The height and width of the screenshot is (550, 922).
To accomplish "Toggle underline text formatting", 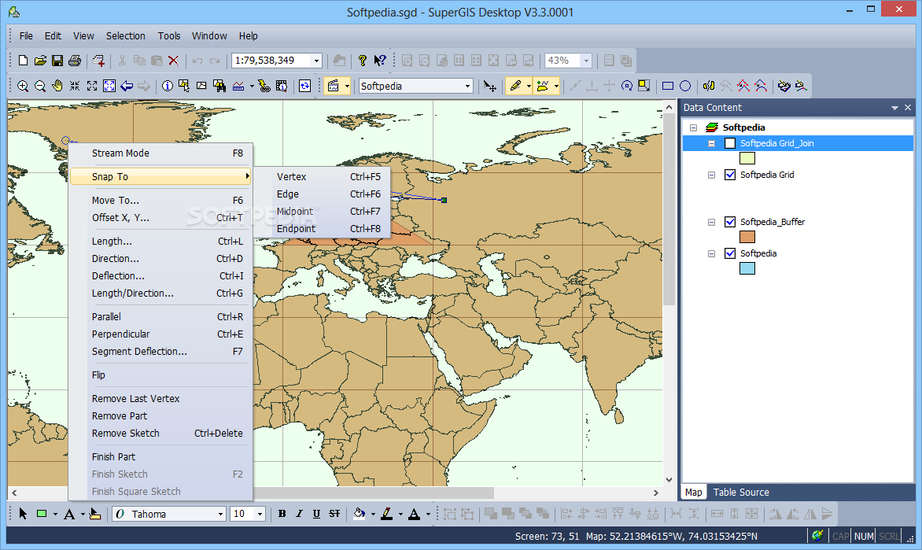I will click(316, 514).
